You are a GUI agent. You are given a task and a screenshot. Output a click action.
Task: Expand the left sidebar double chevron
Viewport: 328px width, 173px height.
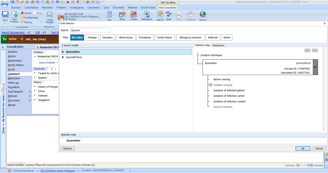pos(3,47)
